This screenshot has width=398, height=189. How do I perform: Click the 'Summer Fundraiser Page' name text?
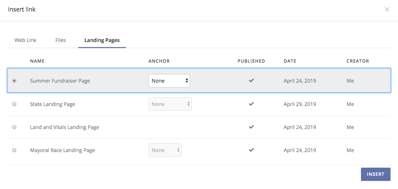(60, 81)
